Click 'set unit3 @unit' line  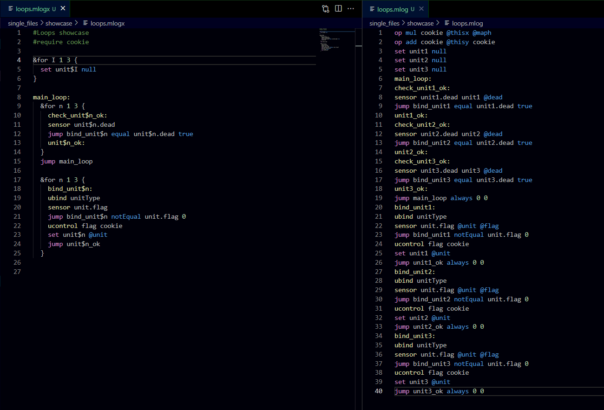pyautogui.click(x=422, y=382)
